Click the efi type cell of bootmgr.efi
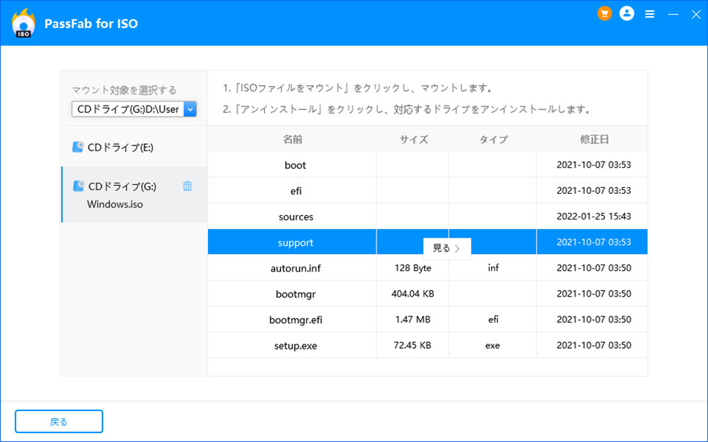 493,319
